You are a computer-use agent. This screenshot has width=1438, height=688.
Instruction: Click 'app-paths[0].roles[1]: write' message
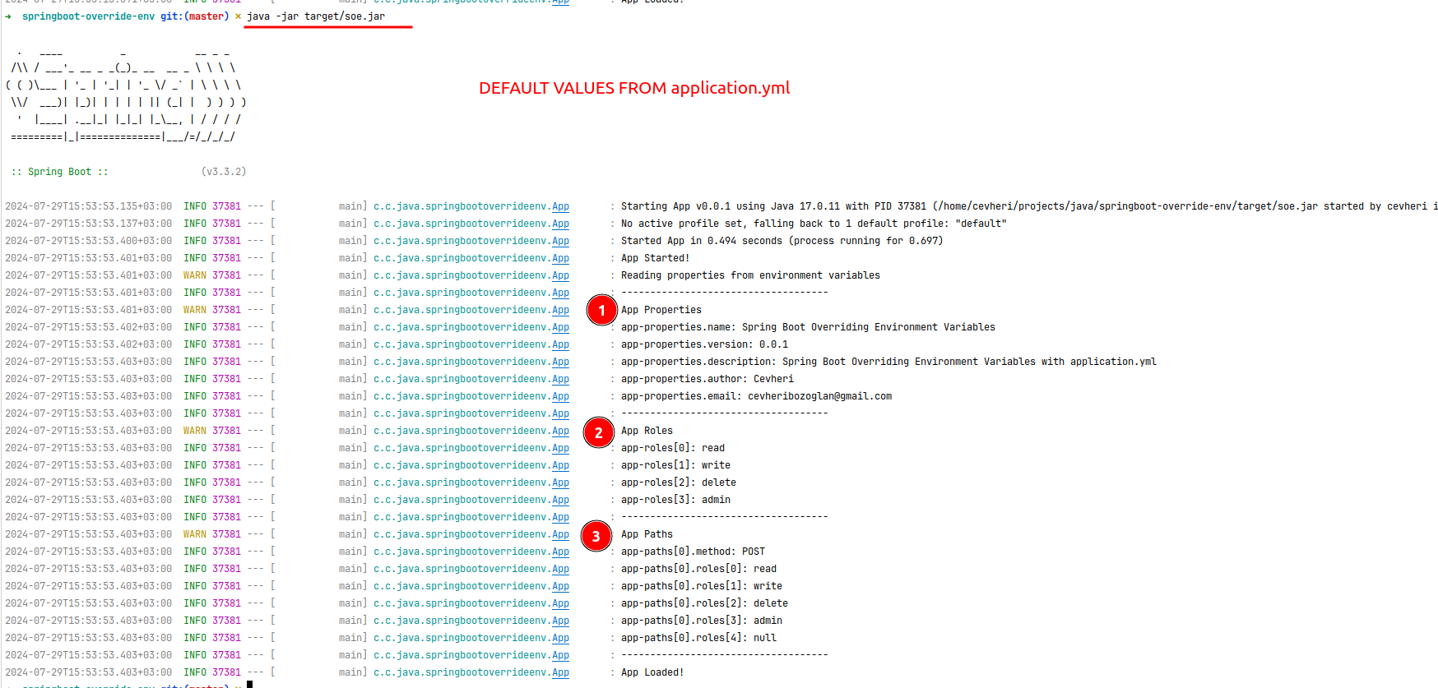tap(702, 586)
